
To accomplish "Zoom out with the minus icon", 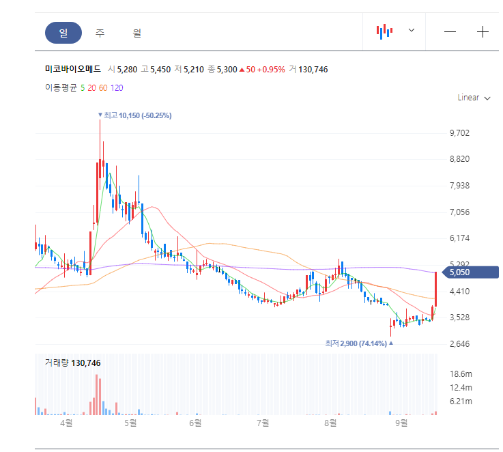I will coord(450,31).
